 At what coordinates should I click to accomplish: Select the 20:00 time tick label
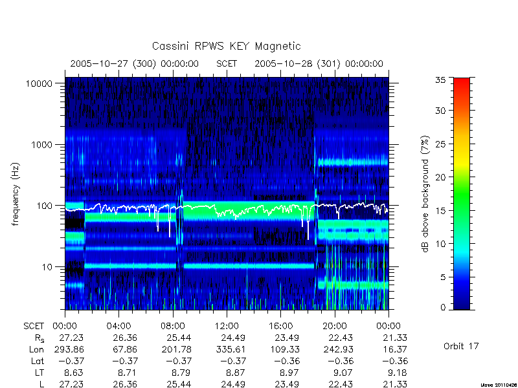click(334, 327)
